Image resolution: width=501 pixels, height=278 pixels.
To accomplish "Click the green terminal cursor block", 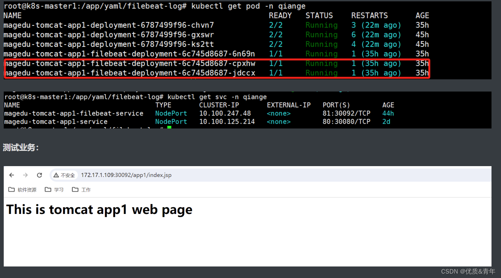I will tap(169, 127).
